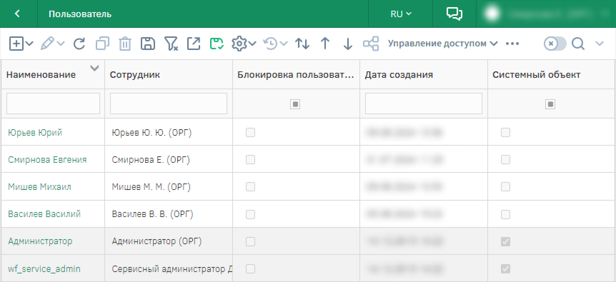Image resolution: width=616 pixels, height=282 pixels.
Task: Click the refresh list icon
Action: (x=79, y=44)
